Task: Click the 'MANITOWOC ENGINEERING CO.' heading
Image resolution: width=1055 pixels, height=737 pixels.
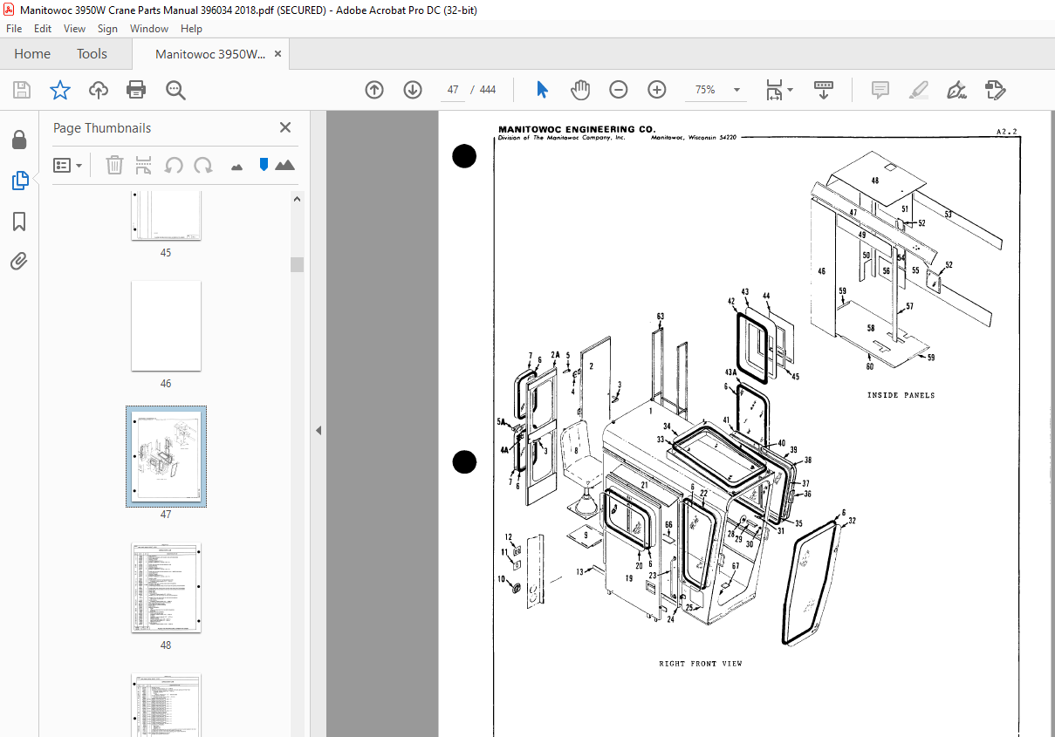Action: pos(577,129)
